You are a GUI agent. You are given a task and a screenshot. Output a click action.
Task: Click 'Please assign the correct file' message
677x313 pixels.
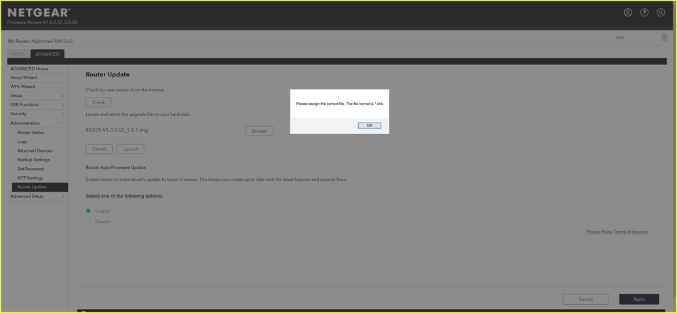[339, 104]
